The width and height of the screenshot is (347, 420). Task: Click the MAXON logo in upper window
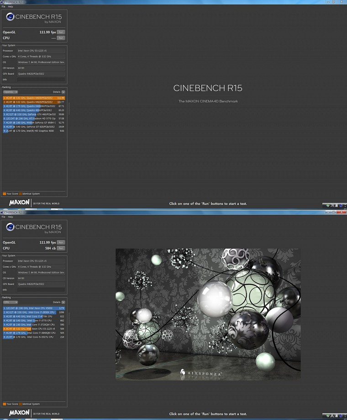(19, 202)
